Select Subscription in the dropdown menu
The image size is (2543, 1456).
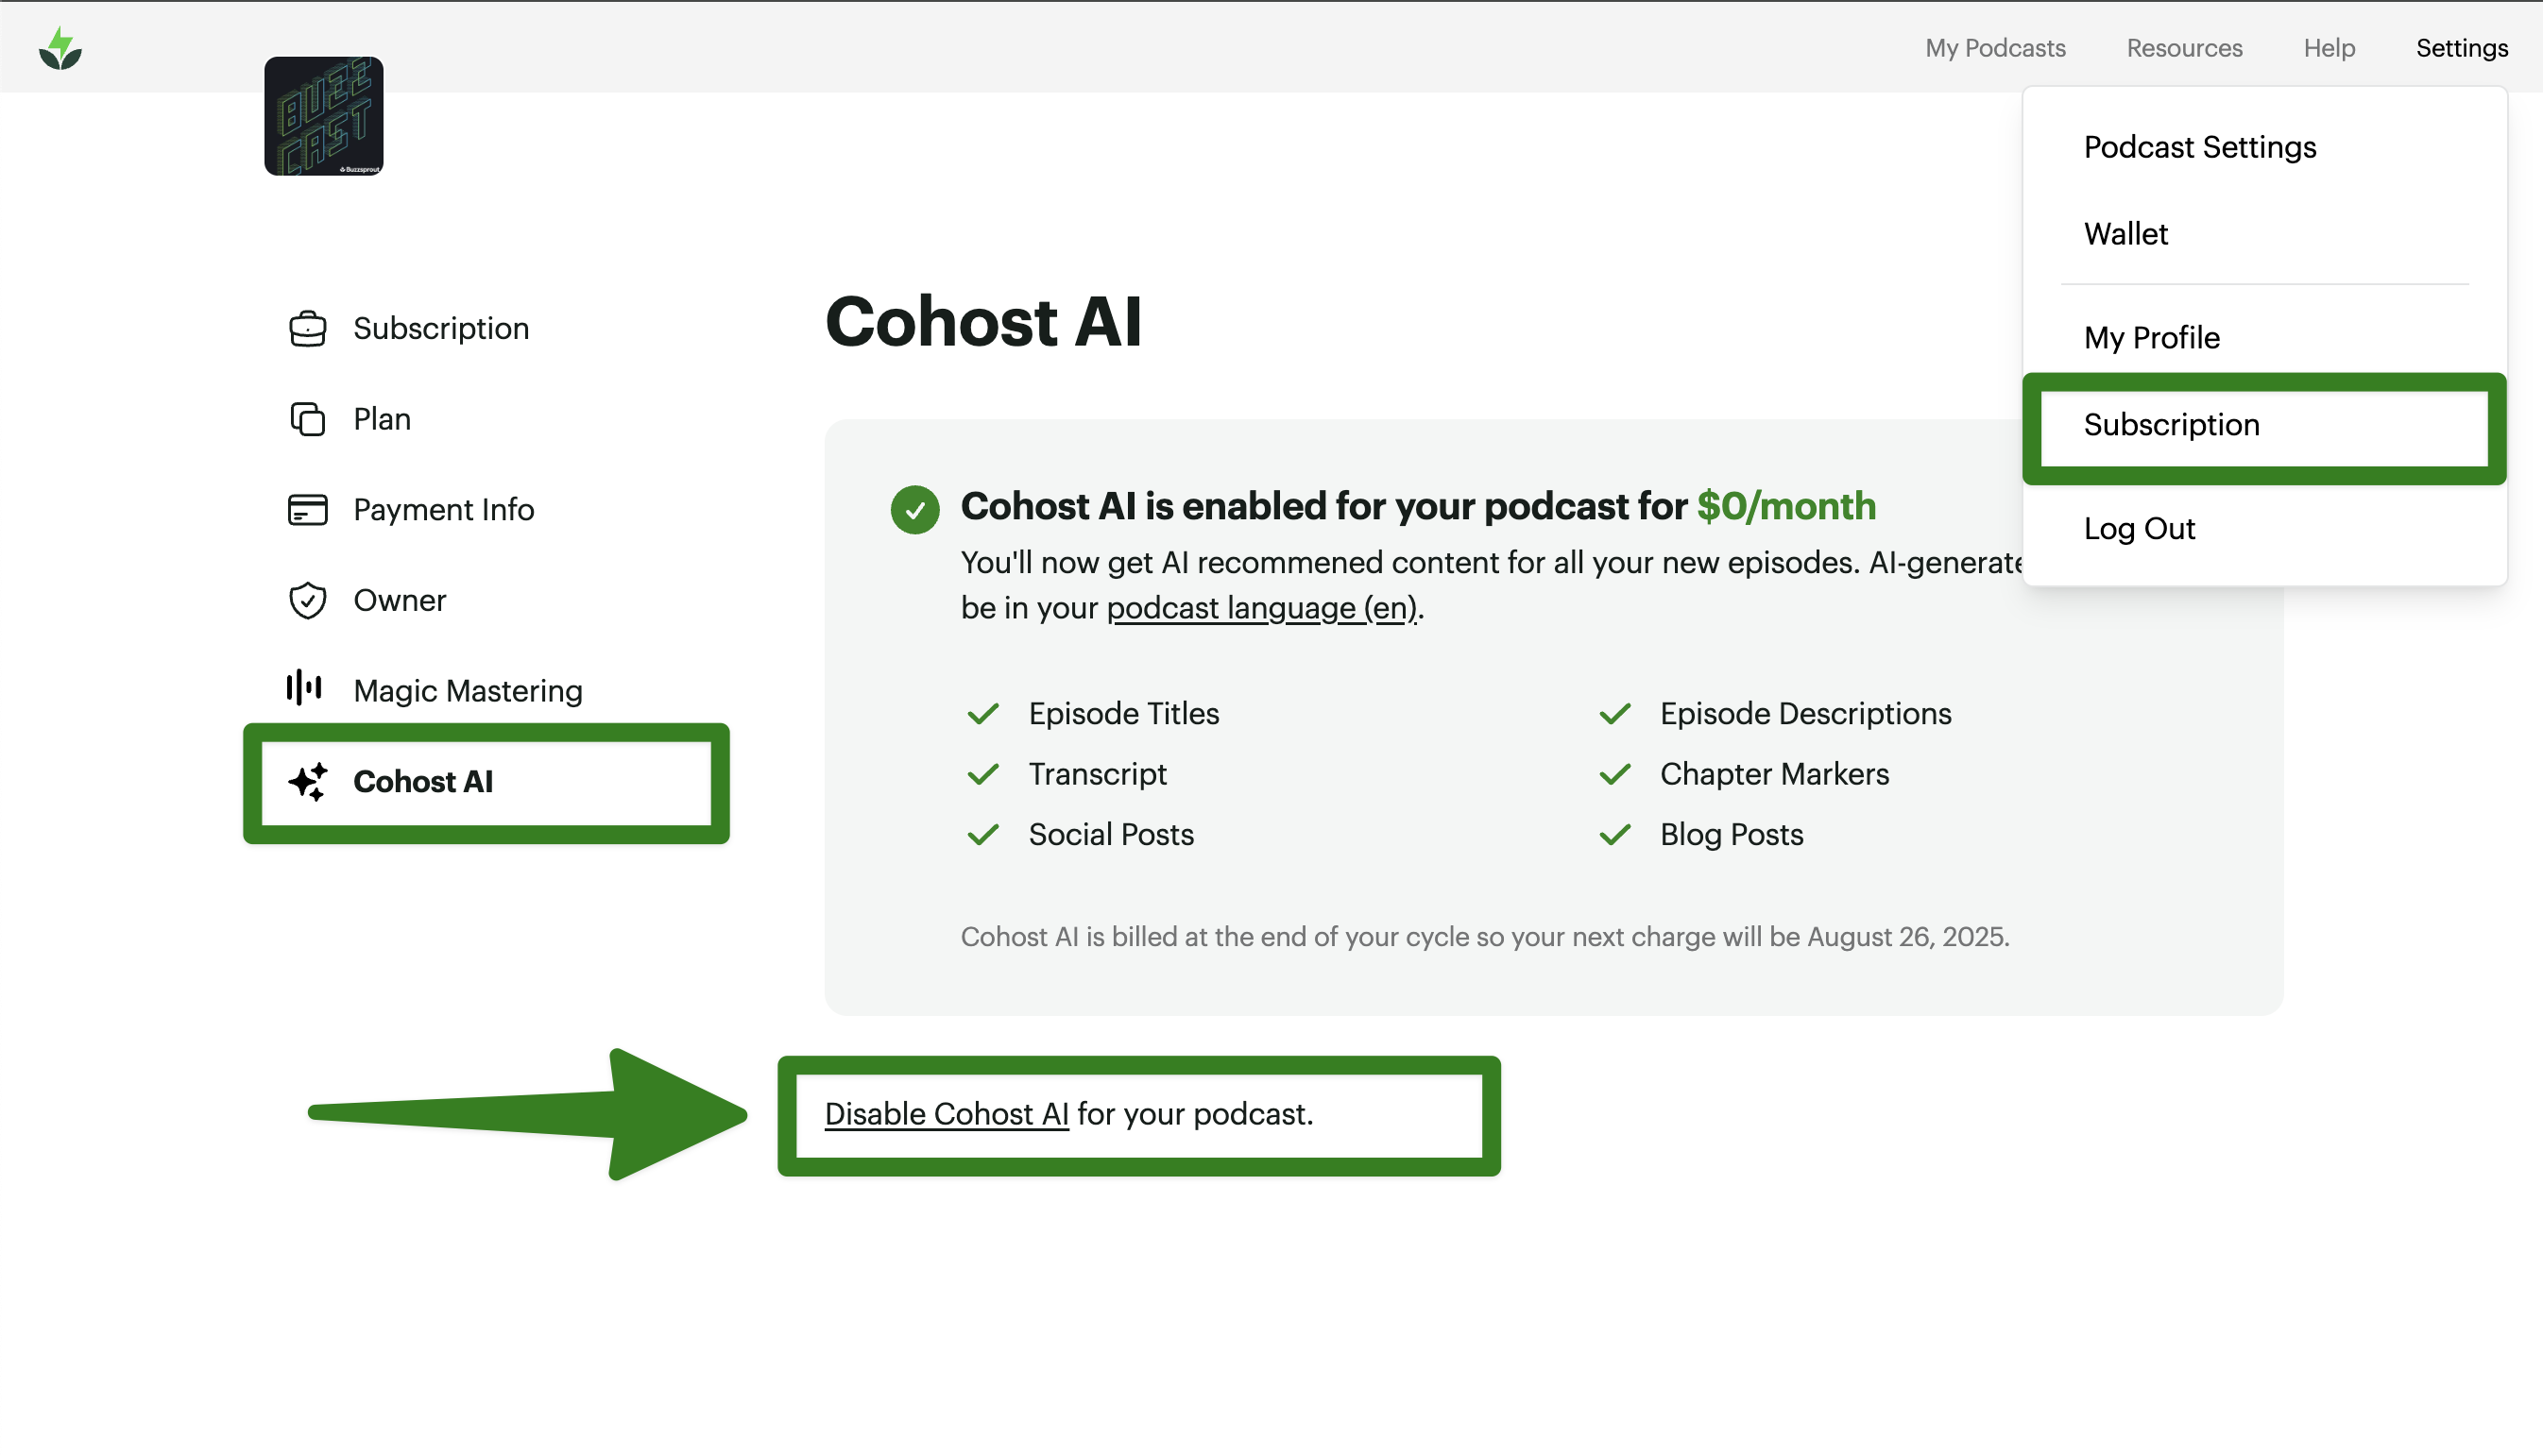click(x=2171, y=424)
